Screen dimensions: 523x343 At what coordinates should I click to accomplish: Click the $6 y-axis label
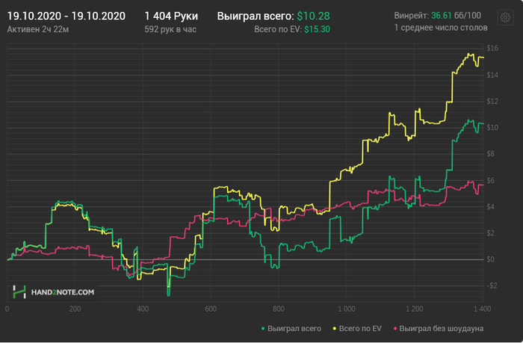click(x=491, y=181)
